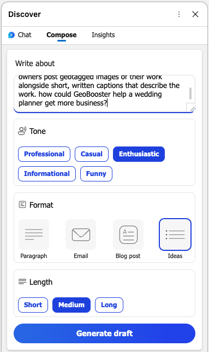Click the Bing chat bubble icon
Viewport: 209px width, 352px height.
click(11, 35)
